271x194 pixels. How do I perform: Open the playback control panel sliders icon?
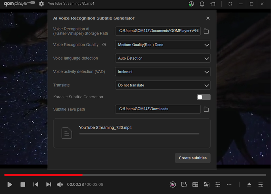coord(218,185)
